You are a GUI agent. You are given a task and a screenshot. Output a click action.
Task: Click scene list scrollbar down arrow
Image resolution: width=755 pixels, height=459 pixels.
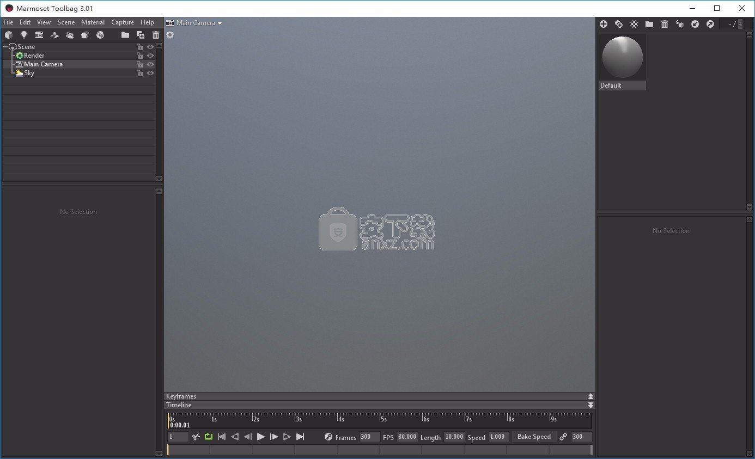pos(159,179)
